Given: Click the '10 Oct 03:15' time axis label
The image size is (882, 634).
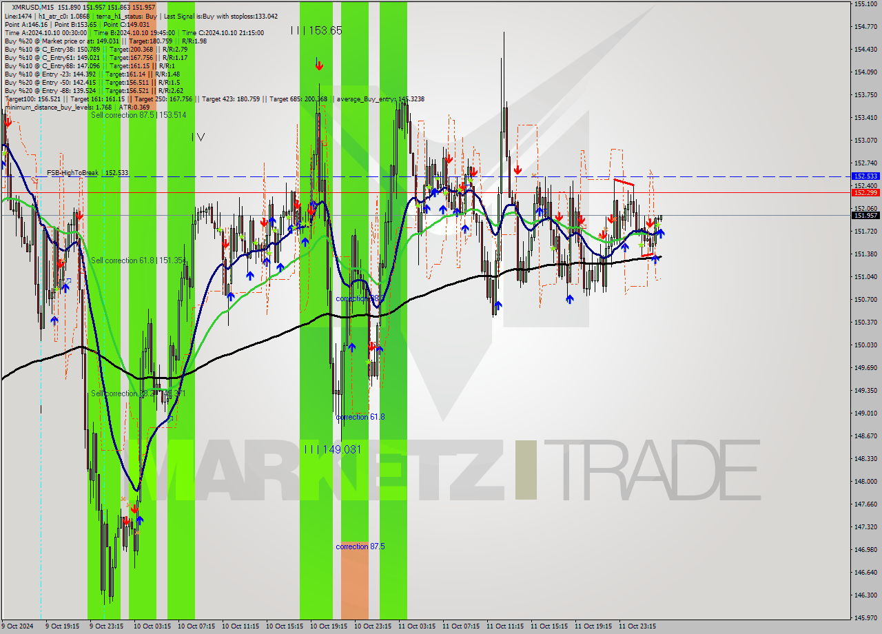Looking at the screenshot, I should 151,626.
